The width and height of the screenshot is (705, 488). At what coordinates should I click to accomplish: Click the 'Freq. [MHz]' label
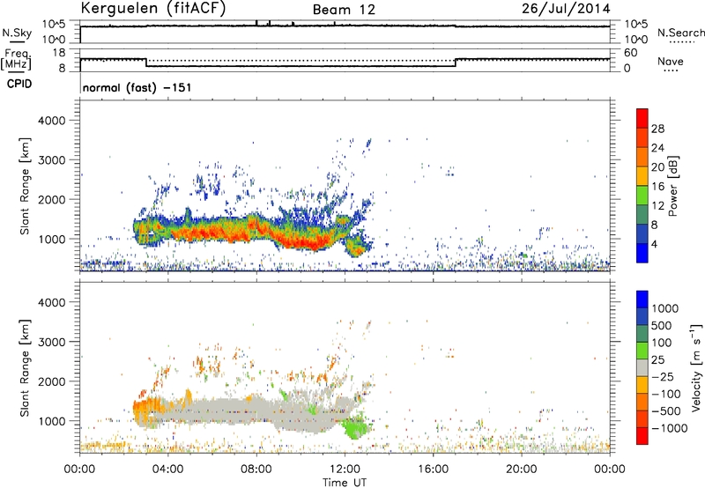click(x=16, y=60)
